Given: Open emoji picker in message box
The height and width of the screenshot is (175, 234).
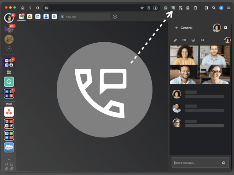Looking at the screenshot, I should coord(223,163).
